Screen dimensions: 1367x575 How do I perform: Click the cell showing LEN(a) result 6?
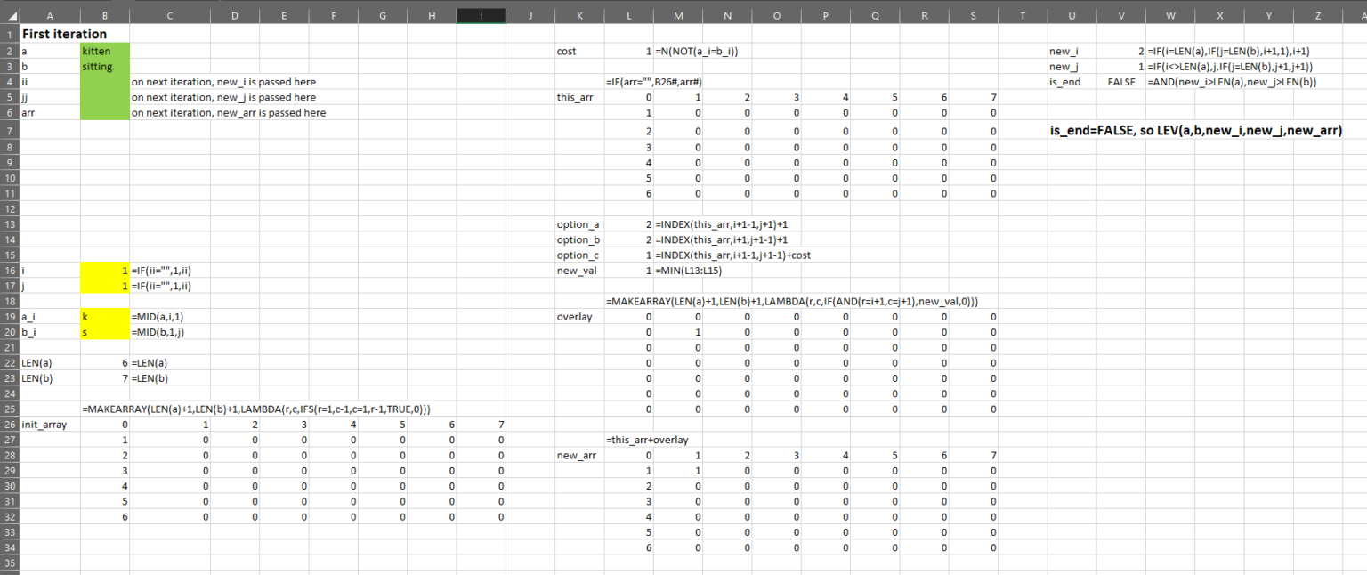point(104,362)
